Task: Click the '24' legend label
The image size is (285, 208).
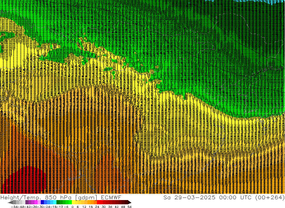Action: point(97,207)
